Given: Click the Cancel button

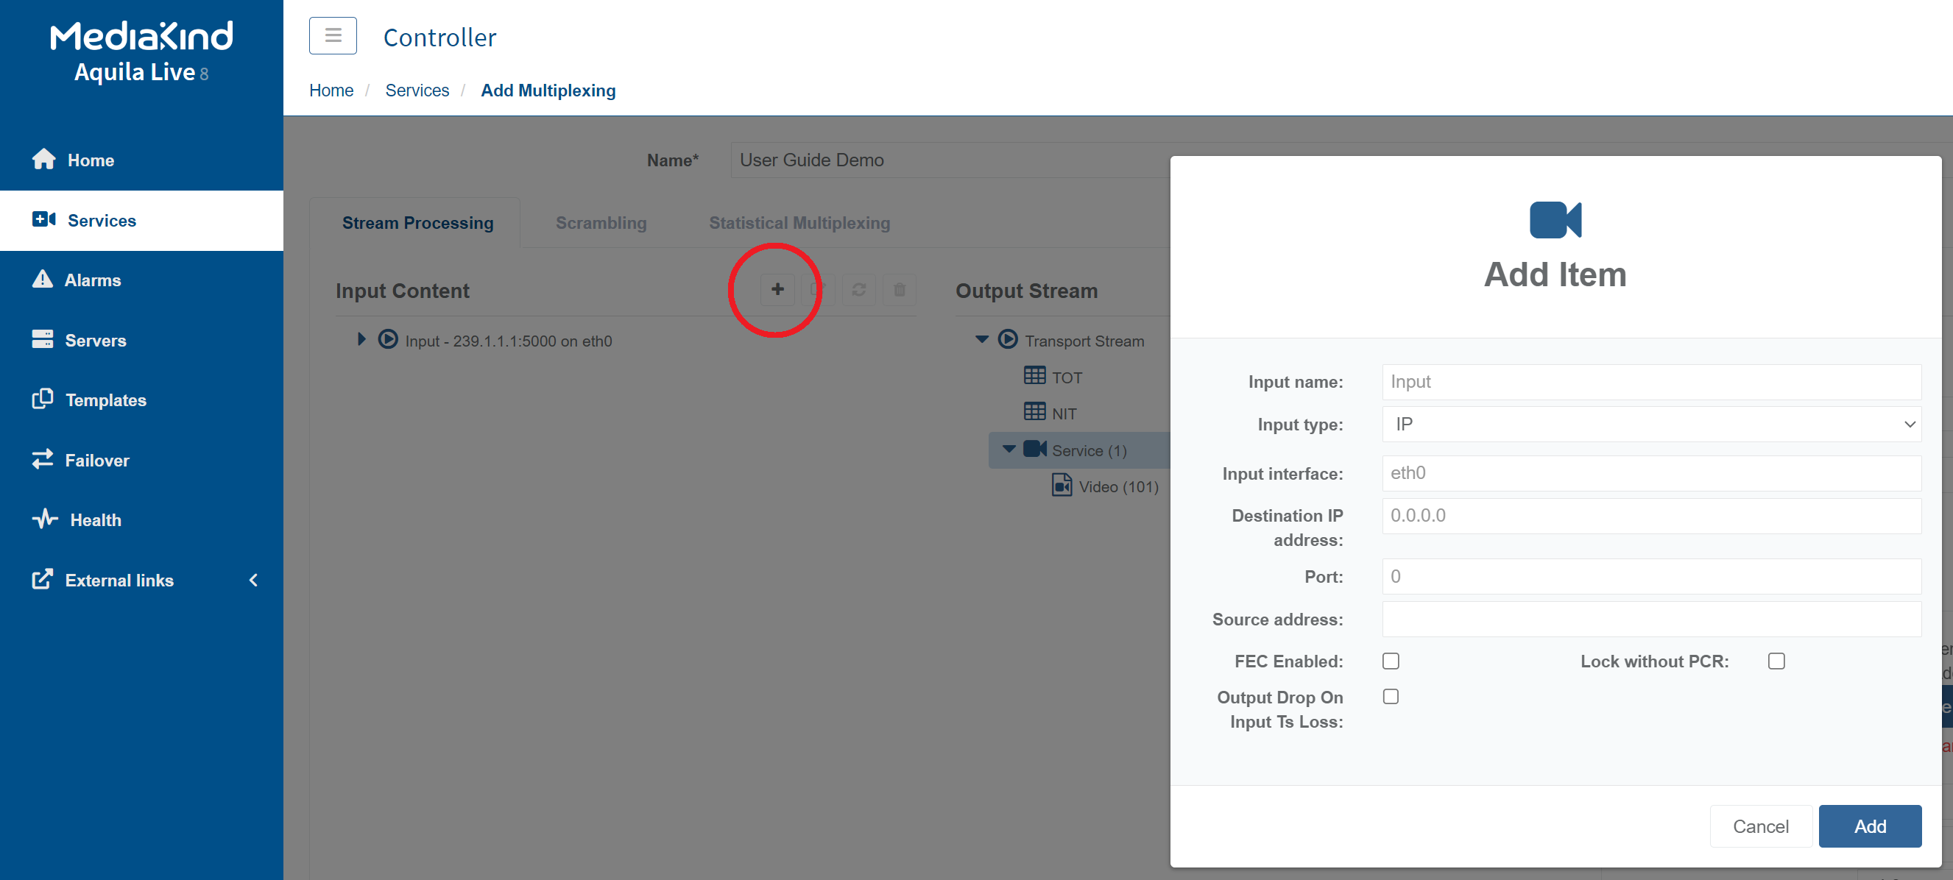Looking at the screenshot, I should click(1759, 826).
